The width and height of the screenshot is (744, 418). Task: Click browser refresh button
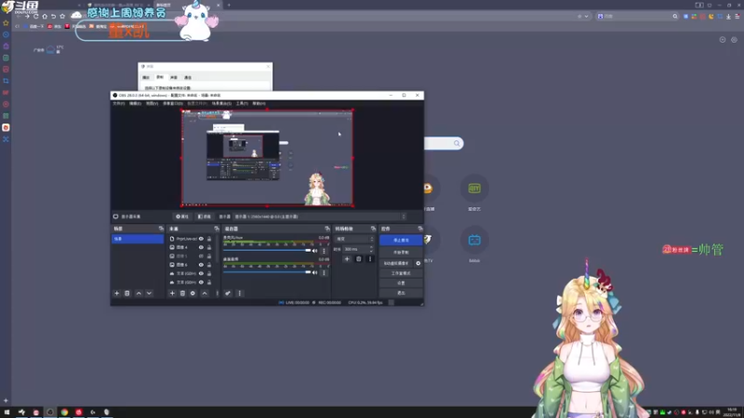(35, 16)
